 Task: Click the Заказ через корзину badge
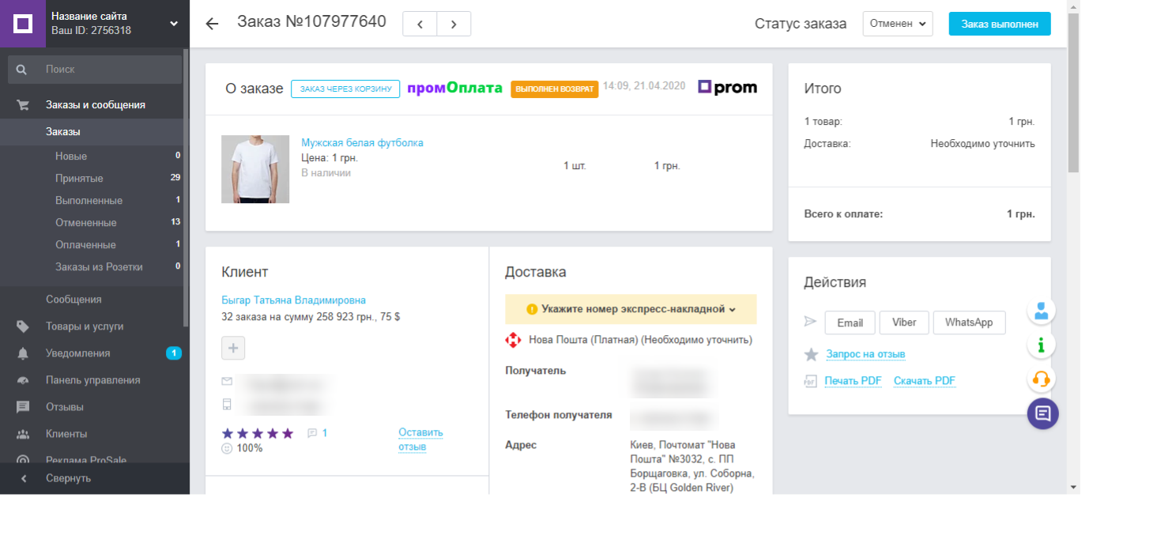pos(345,89)
